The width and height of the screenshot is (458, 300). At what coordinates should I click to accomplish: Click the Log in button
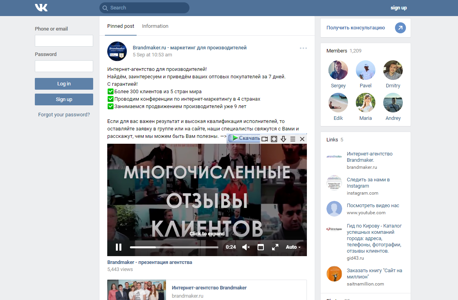[x=64, y=84]
